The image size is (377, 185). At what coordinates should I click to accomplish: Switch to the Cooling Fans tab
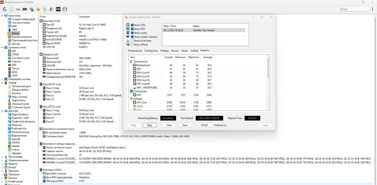[151, 51]
